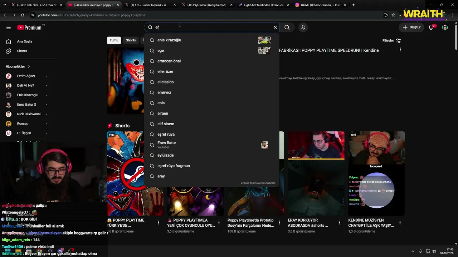Choose the 'eller üzer' suggestion

pos(211,71)
